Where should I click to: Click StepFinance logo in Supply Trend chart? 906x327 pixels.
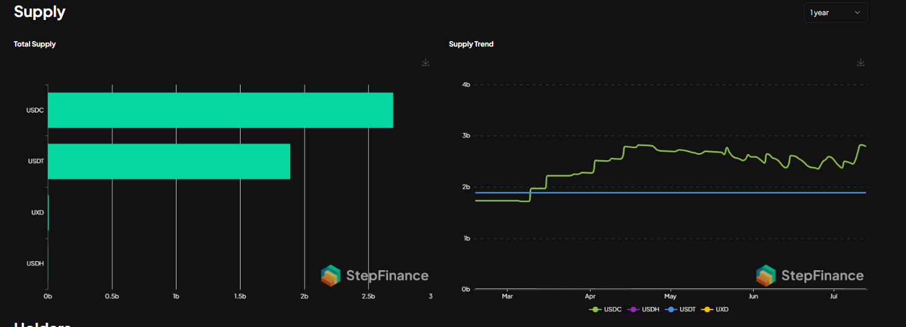pos(810,276)
